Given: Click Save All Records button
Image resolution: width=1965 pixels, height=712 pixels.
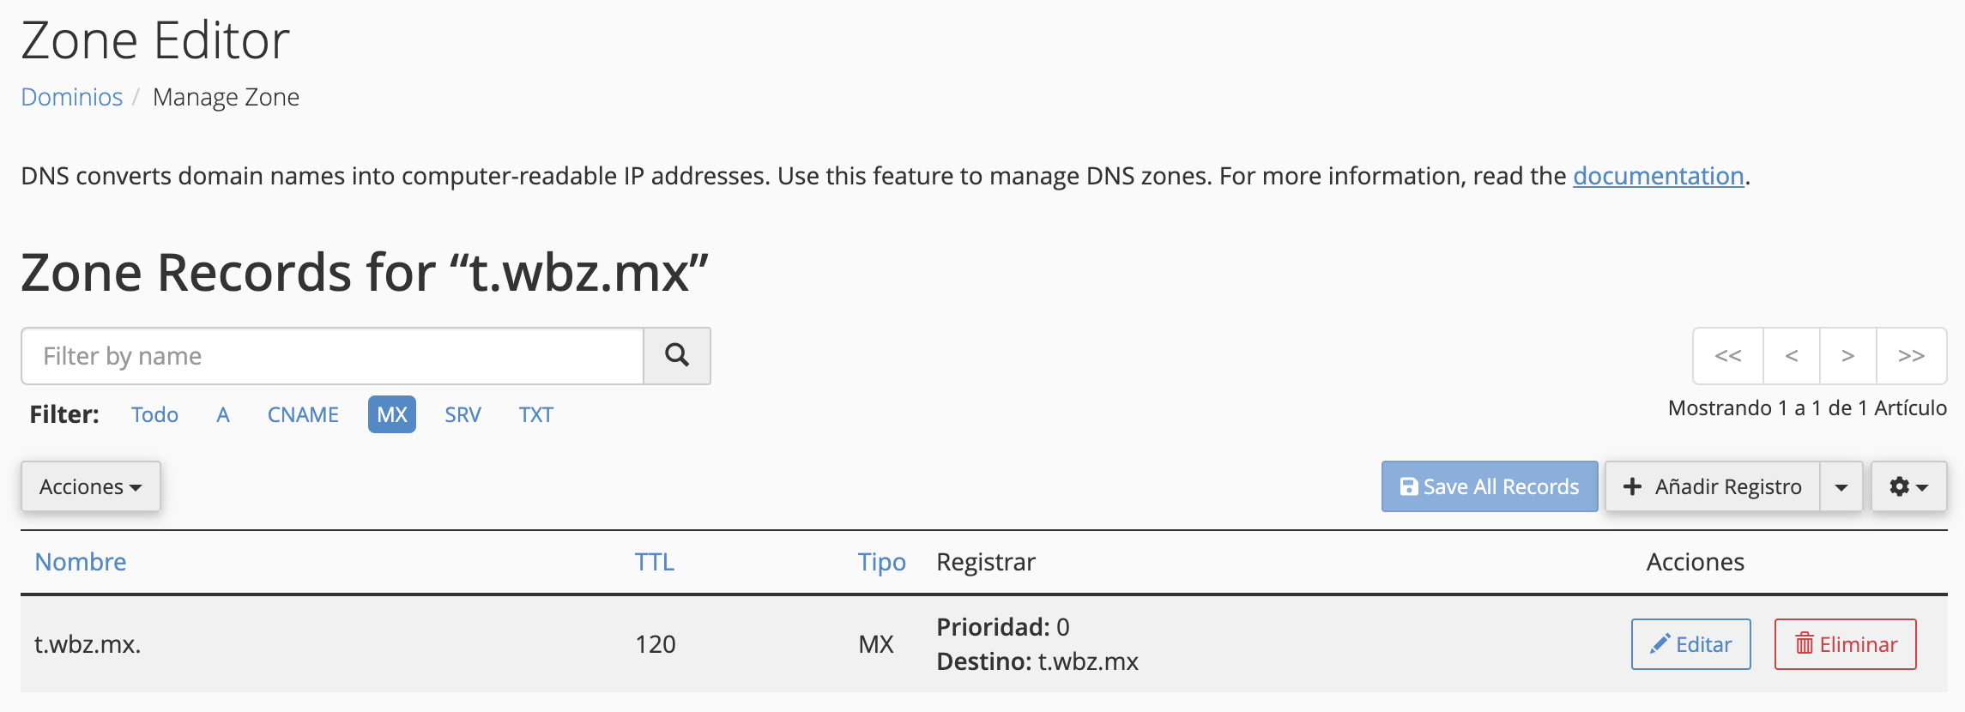Looking at the screenshot, I should point(1490,486).
